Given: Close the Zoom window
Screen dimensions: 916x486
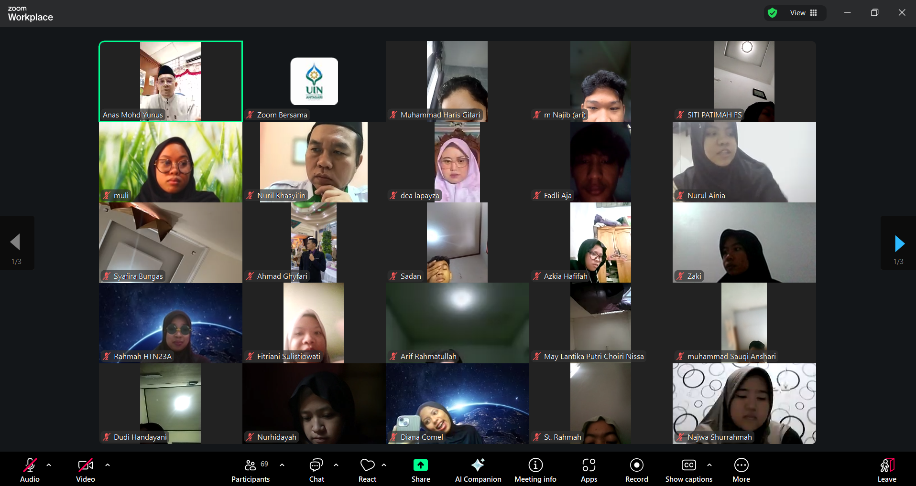Looking at the screenshot, I should pos(902,13).
